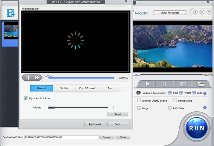The height and width of the screenshot is (146, 214).
Task: Click the 4k-beaches.mp4 file name
Action: pyautogui.click(x=31, y=9)
